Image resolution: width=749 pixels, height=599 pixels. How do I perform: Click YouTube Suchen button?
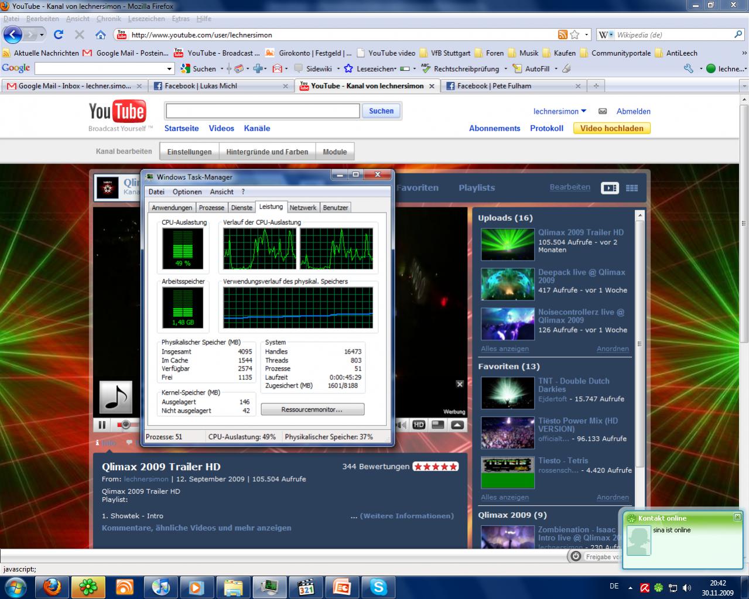381,111
